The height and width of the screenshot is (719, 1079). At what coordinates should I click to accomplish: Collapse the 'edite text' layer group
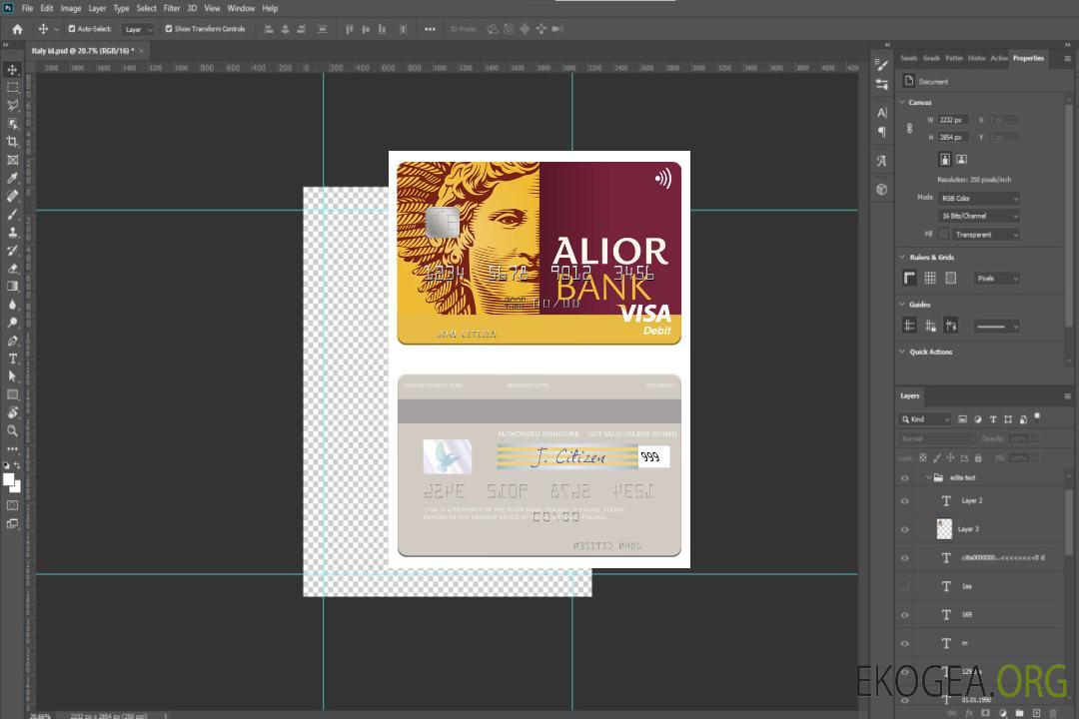coord(927,477)
